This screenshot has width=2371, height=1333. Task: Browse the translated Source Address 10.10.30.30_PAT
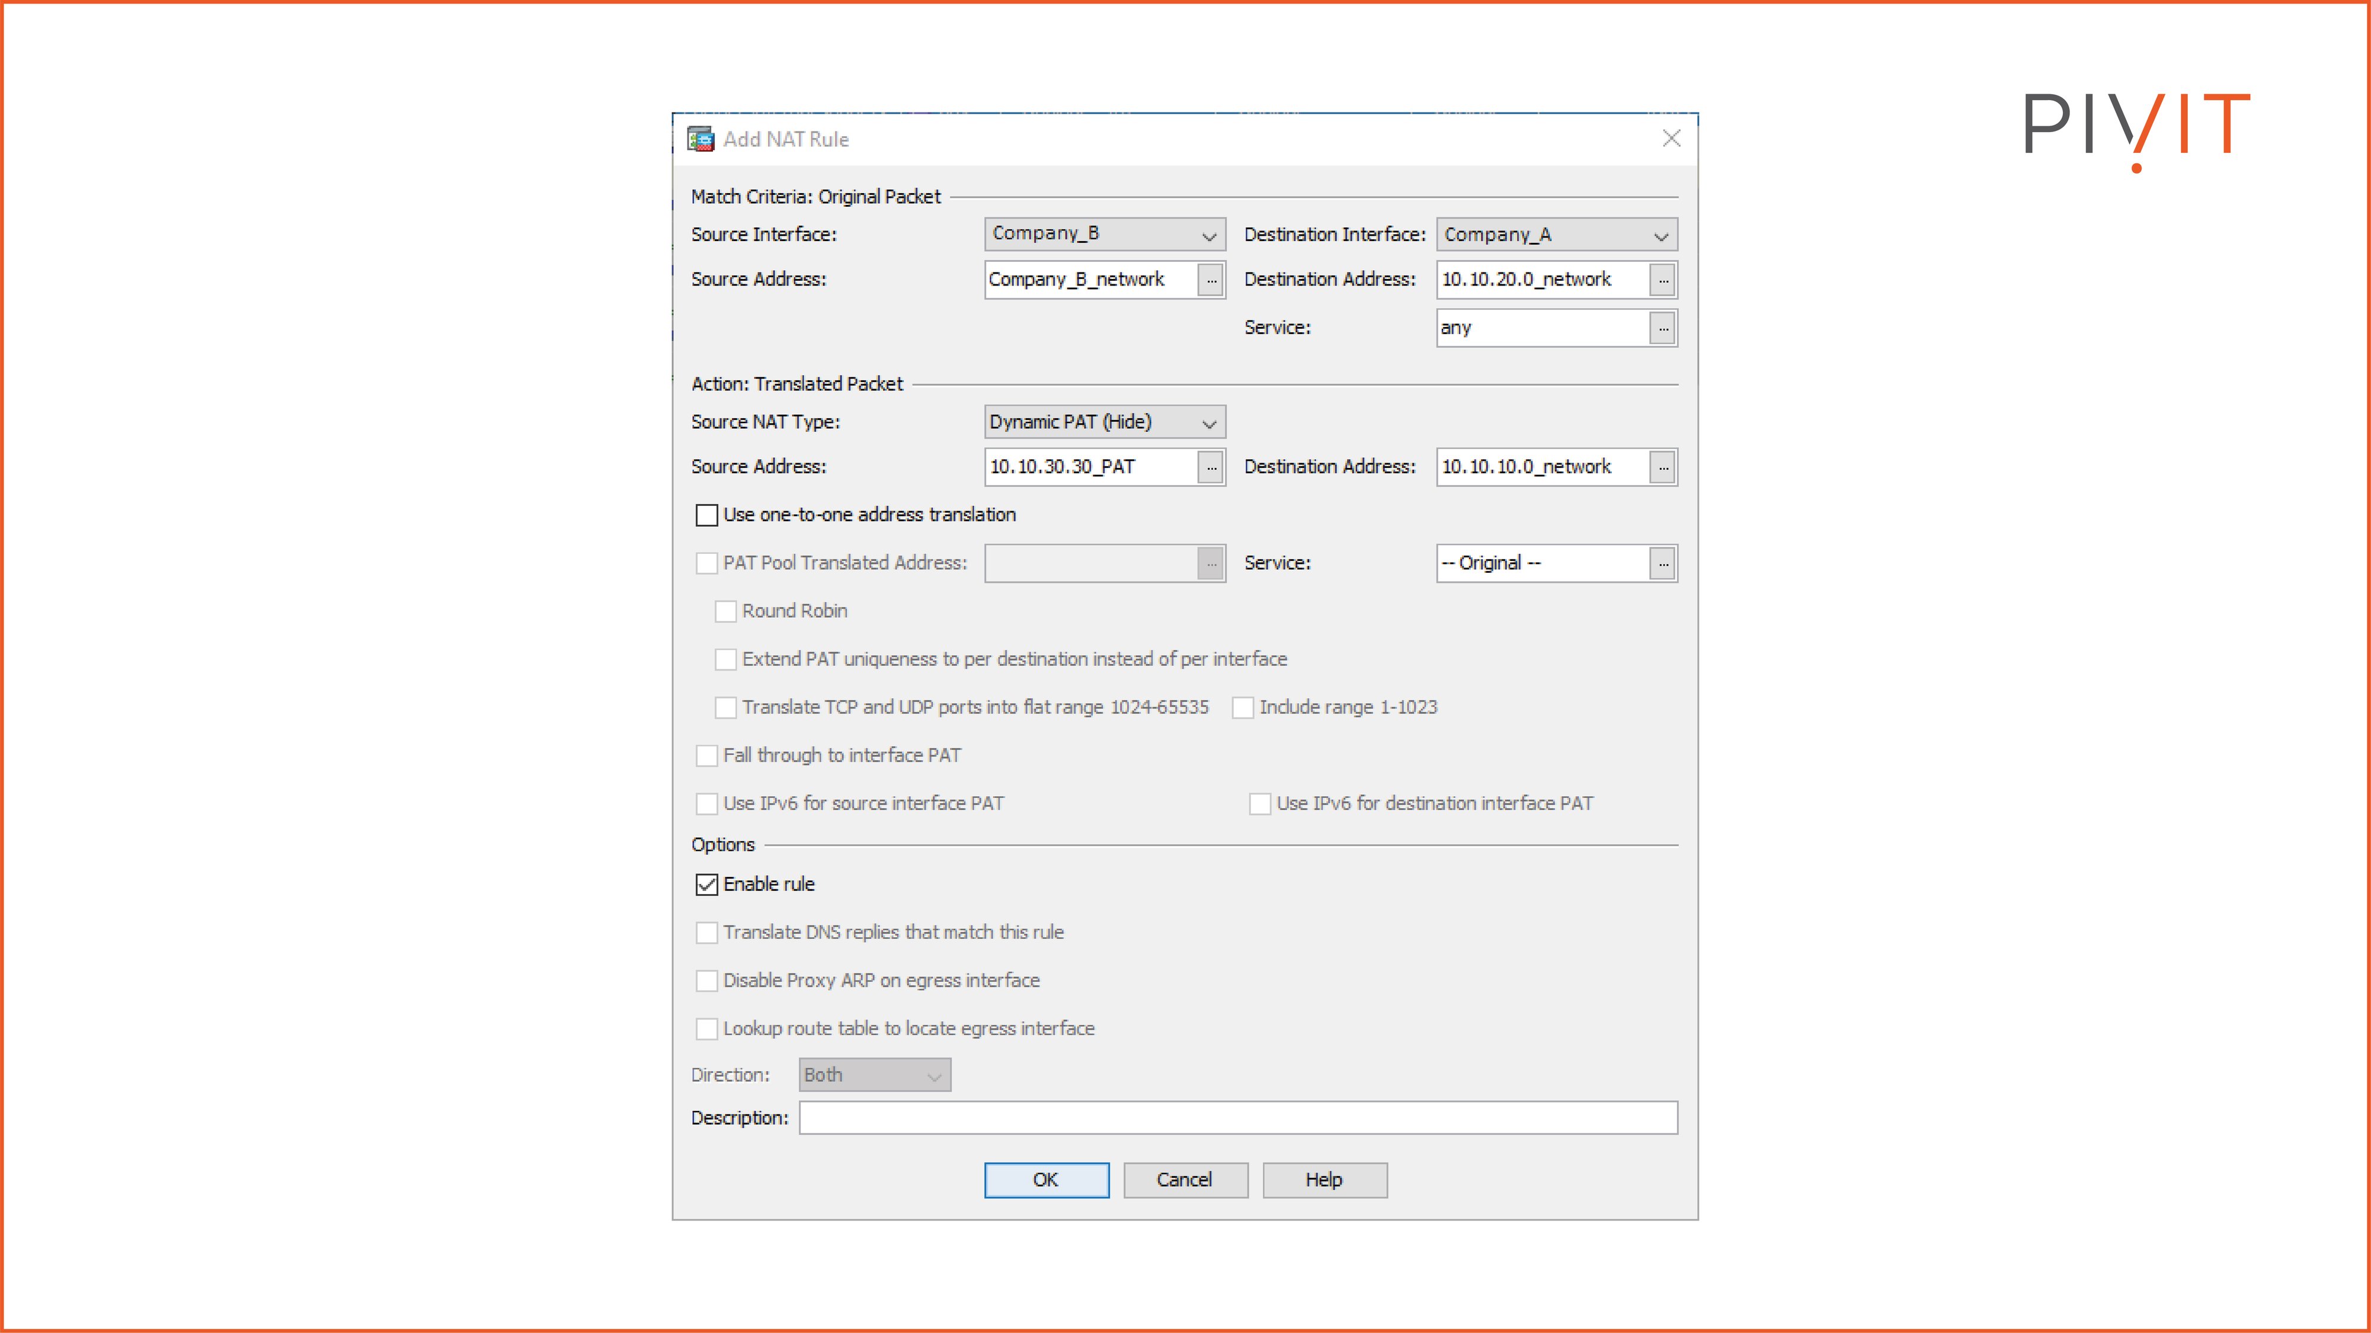[1211, 466]
